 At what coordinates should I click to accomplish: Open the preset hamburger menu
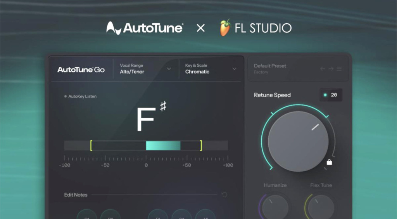339,69
